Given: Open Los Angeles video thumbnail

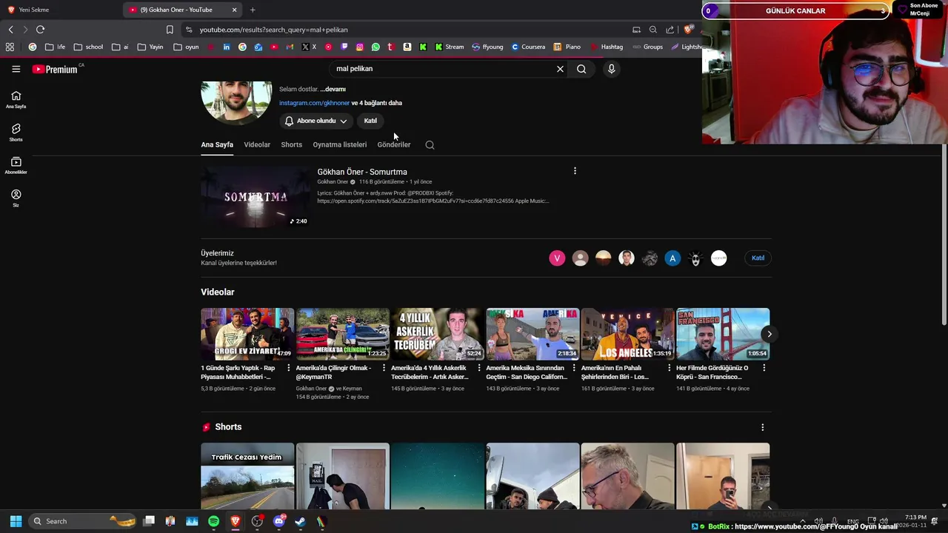Looking at the screenshot, I should coord(627,334).
